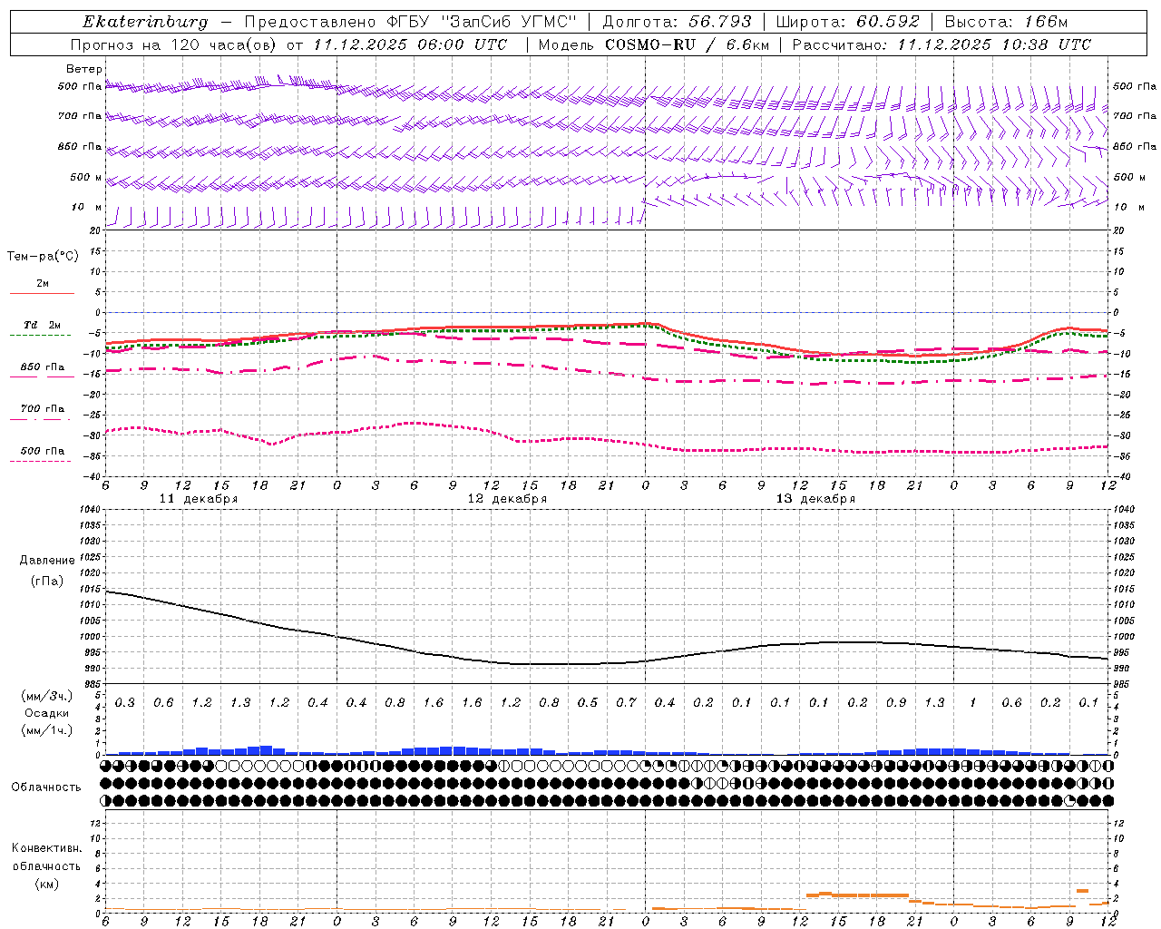Click the Долгота: 56.793 header value
This screenshot has width=1161, height=929.
677,22
